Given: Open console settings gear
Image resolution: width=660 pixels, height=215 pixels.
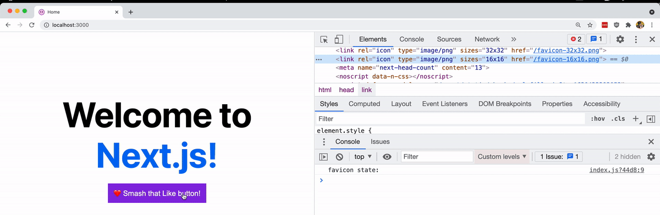Looking at the screenshot, I should pyautogui.click(x=651, y=157).
